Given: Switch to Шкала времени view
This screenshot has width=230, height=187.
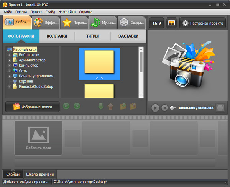Looking at the screenshot, I should click(x=40, y=174).
